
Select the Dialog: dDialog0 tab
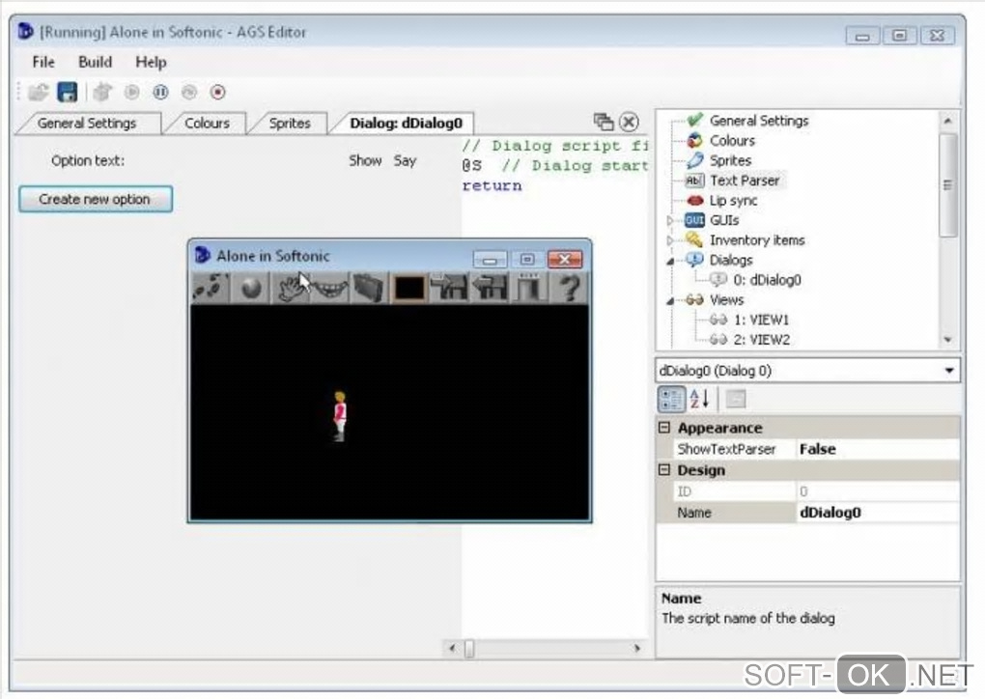[x=406, y=123]
